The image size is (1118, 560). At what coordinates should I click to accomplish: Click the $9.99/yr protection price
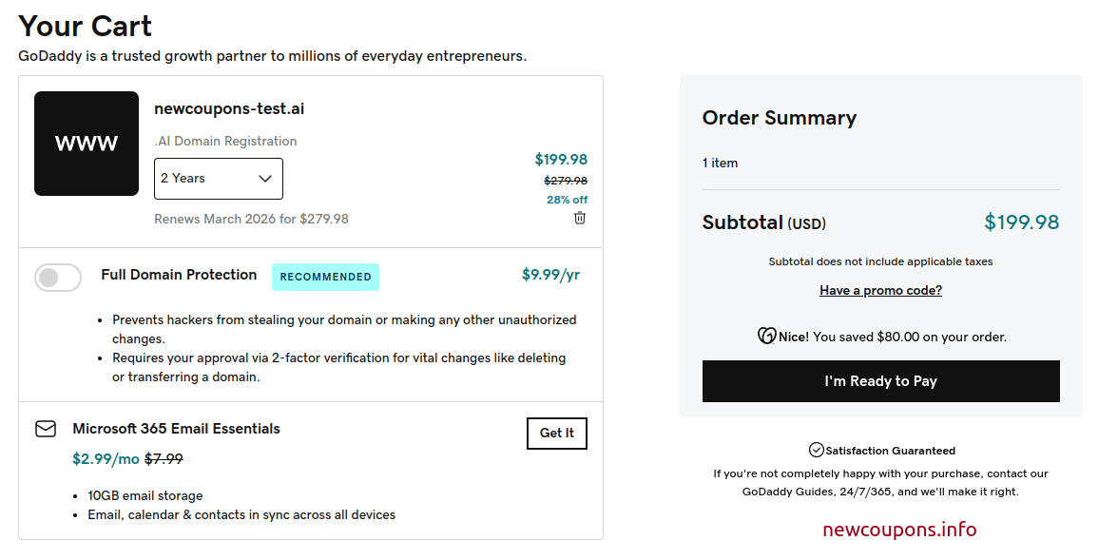point(550,275)
